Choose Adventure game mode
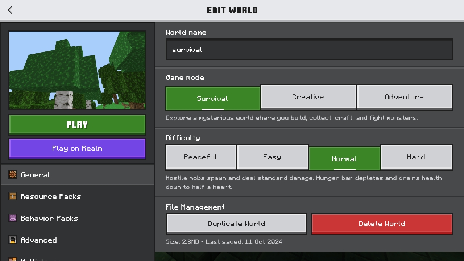 [x=405, y=97]
